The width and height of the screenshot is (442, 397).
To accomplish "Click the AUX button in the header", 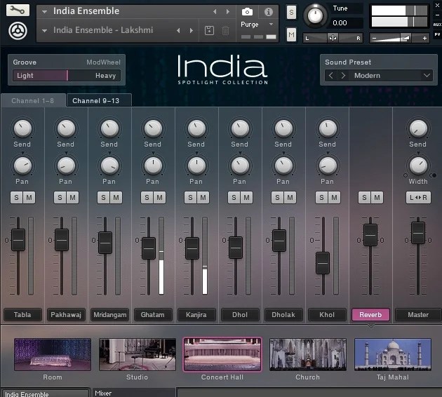I will pos(437,25).
